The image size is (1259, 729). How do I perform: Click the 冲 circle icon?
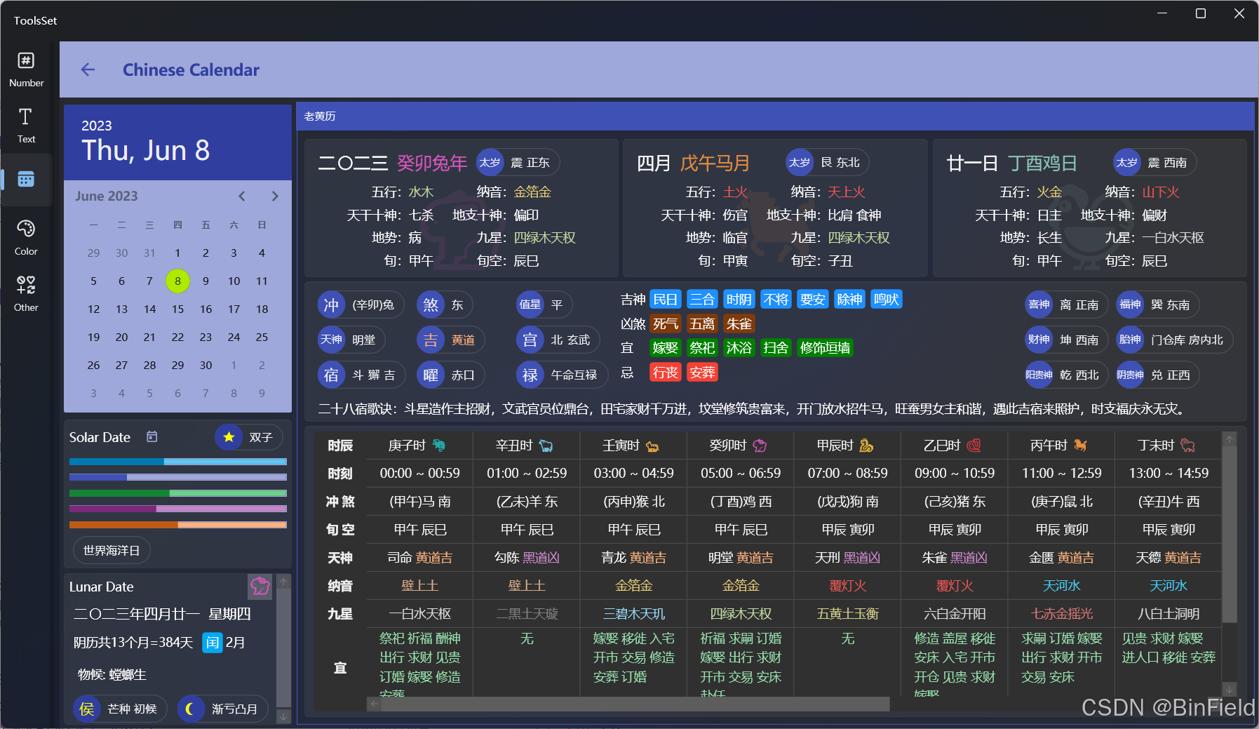[x=331, y=305]
